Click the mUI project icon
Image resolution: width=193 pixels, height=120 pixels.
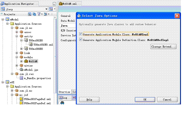click(7, 82)
